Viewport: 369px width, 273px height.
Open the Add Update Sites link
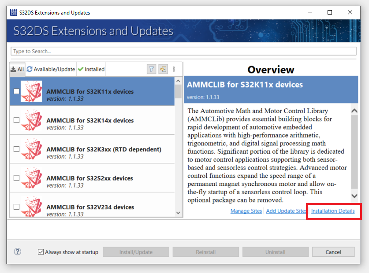(x=286, y=211)
